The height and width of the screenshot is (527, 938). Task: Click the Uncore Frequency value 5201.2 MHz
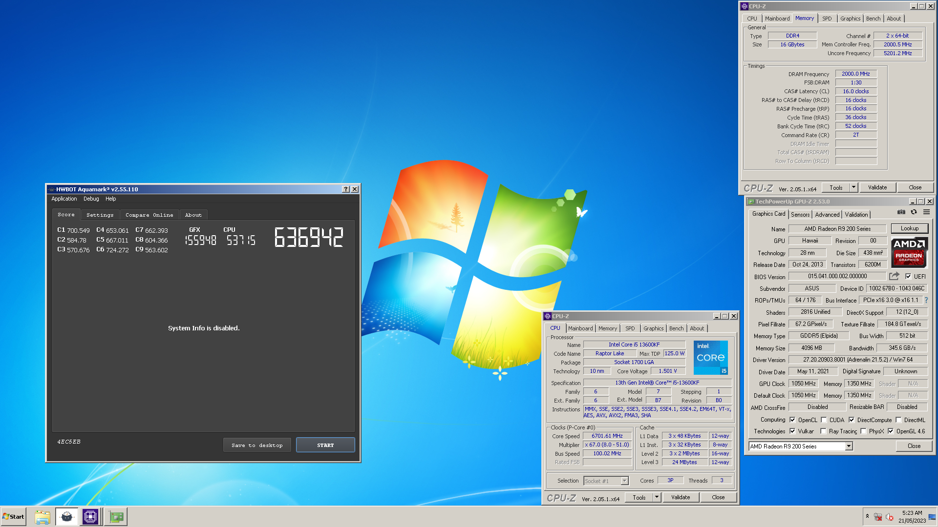coord(897,53)
